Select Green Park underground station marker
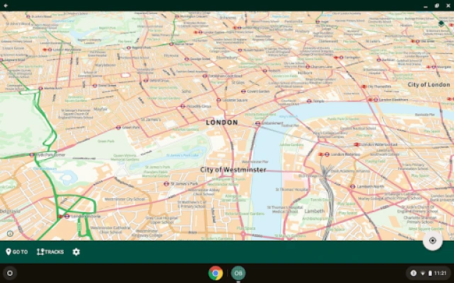This screenshot has width=454, height=283. coord(118,127)
